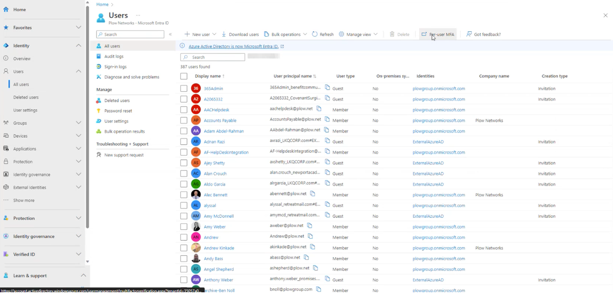Click the blade menu search box
Image resolution: width=613 pixels, height=294 pixels.
(130, 34)
